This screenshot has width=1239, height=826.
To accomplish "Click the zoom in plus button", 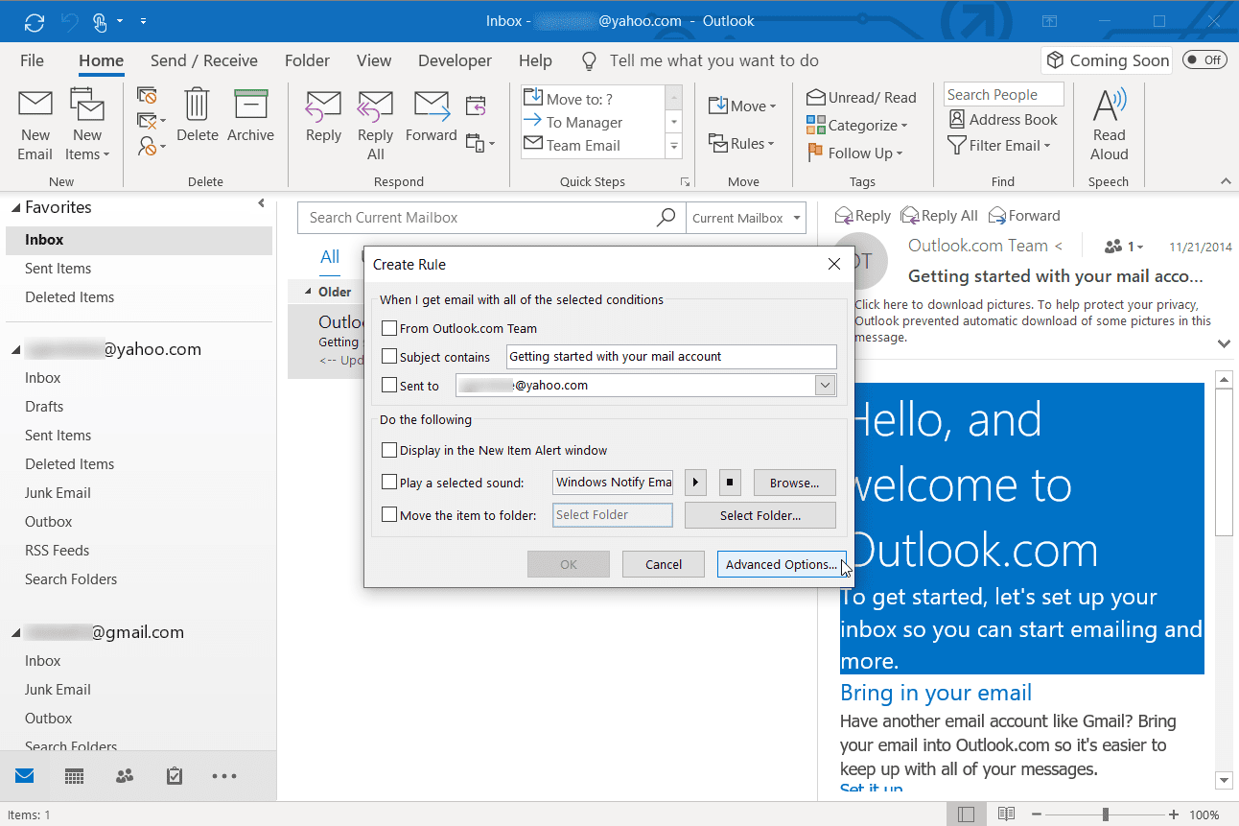I will pos(1174,814).
